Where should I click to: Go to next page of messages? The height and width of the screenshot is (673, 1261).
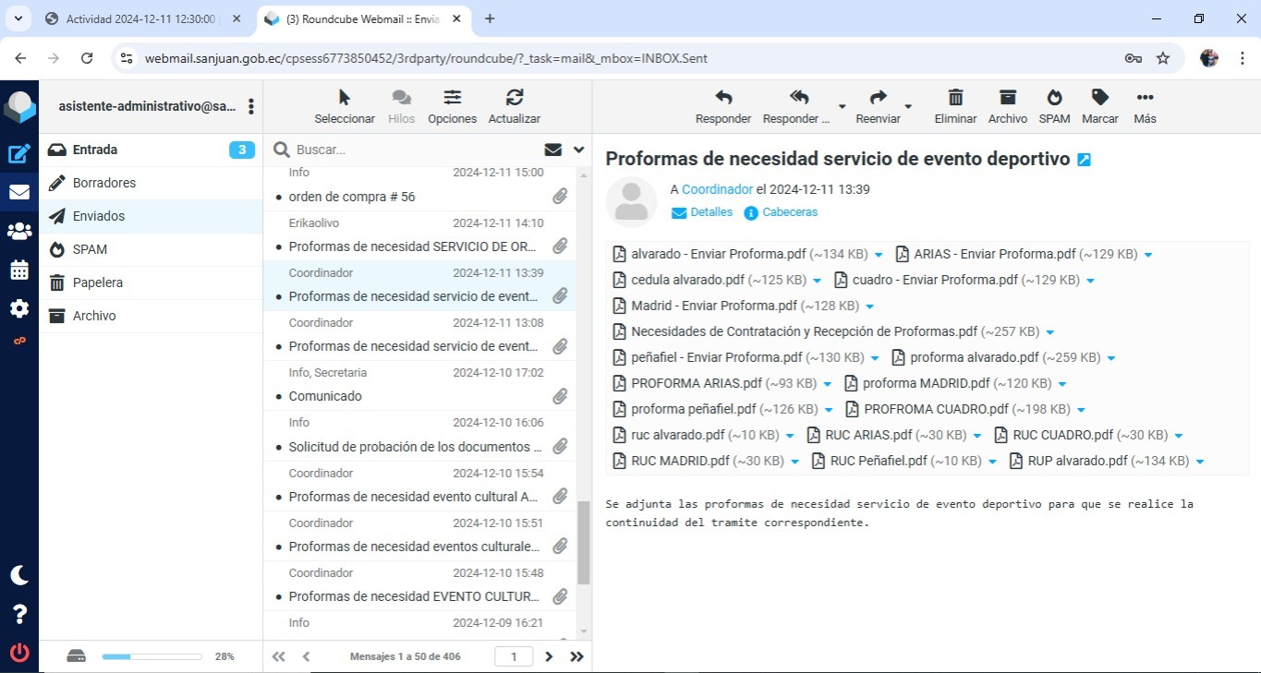[x=549, y=656]
